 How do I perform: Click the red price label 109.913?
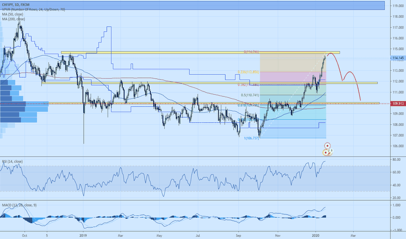(x=398, y=103)
